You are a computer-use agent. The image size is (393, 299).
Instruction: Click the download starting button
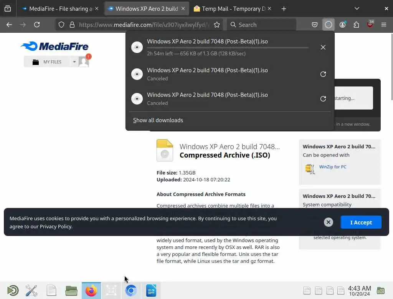pyautogui.click(x=353, y=98)
